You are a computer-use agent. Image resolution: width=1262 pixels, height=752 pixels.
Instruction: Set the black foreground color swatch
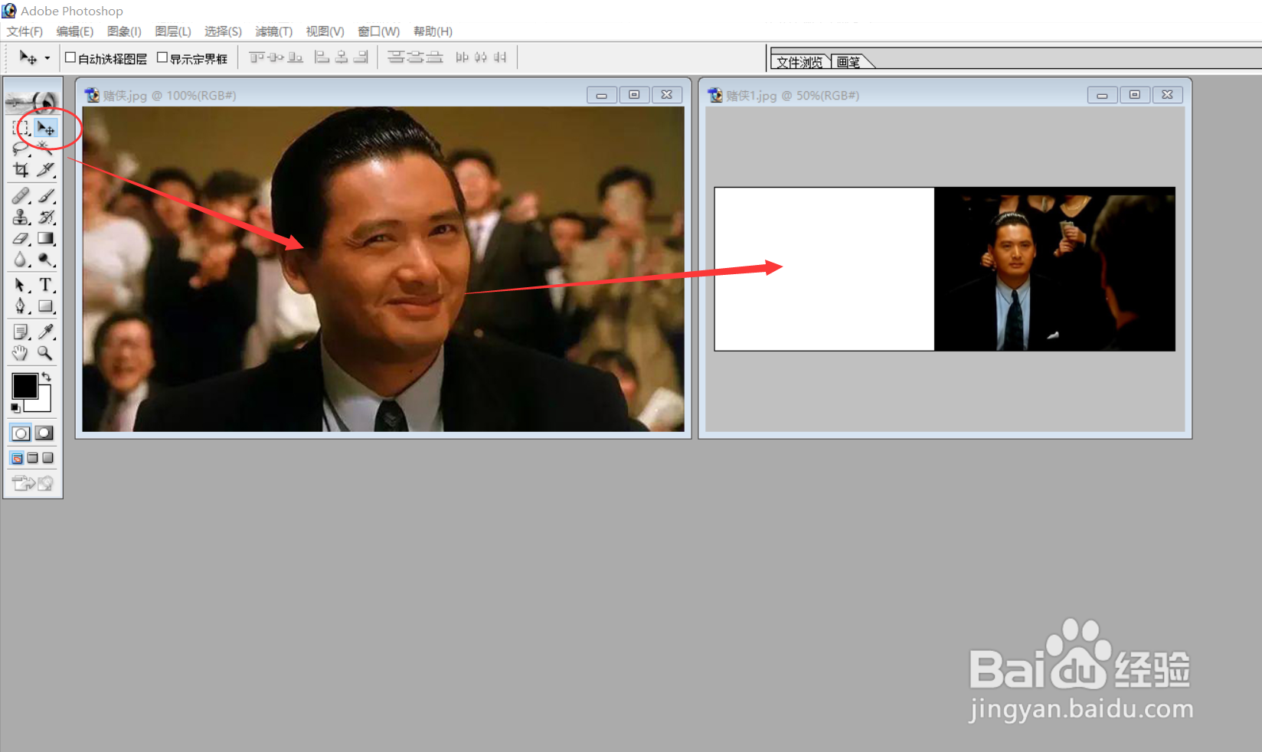click(25, 386)
